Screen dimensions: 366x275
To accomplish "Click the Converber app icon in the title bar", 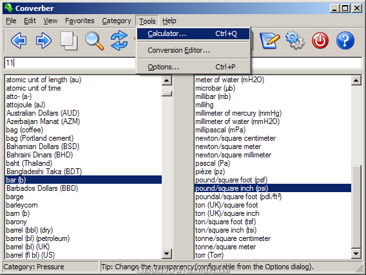I will (x=8, y=8).
